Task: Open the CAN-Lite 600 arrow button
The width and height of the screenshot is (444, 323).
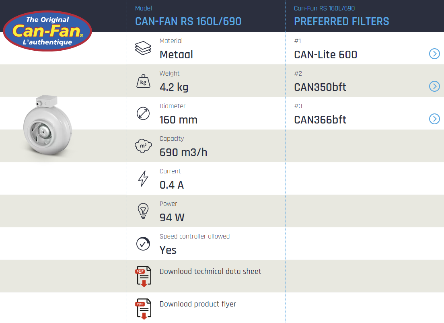Action: pyautogui.click(x=434, y=54)
